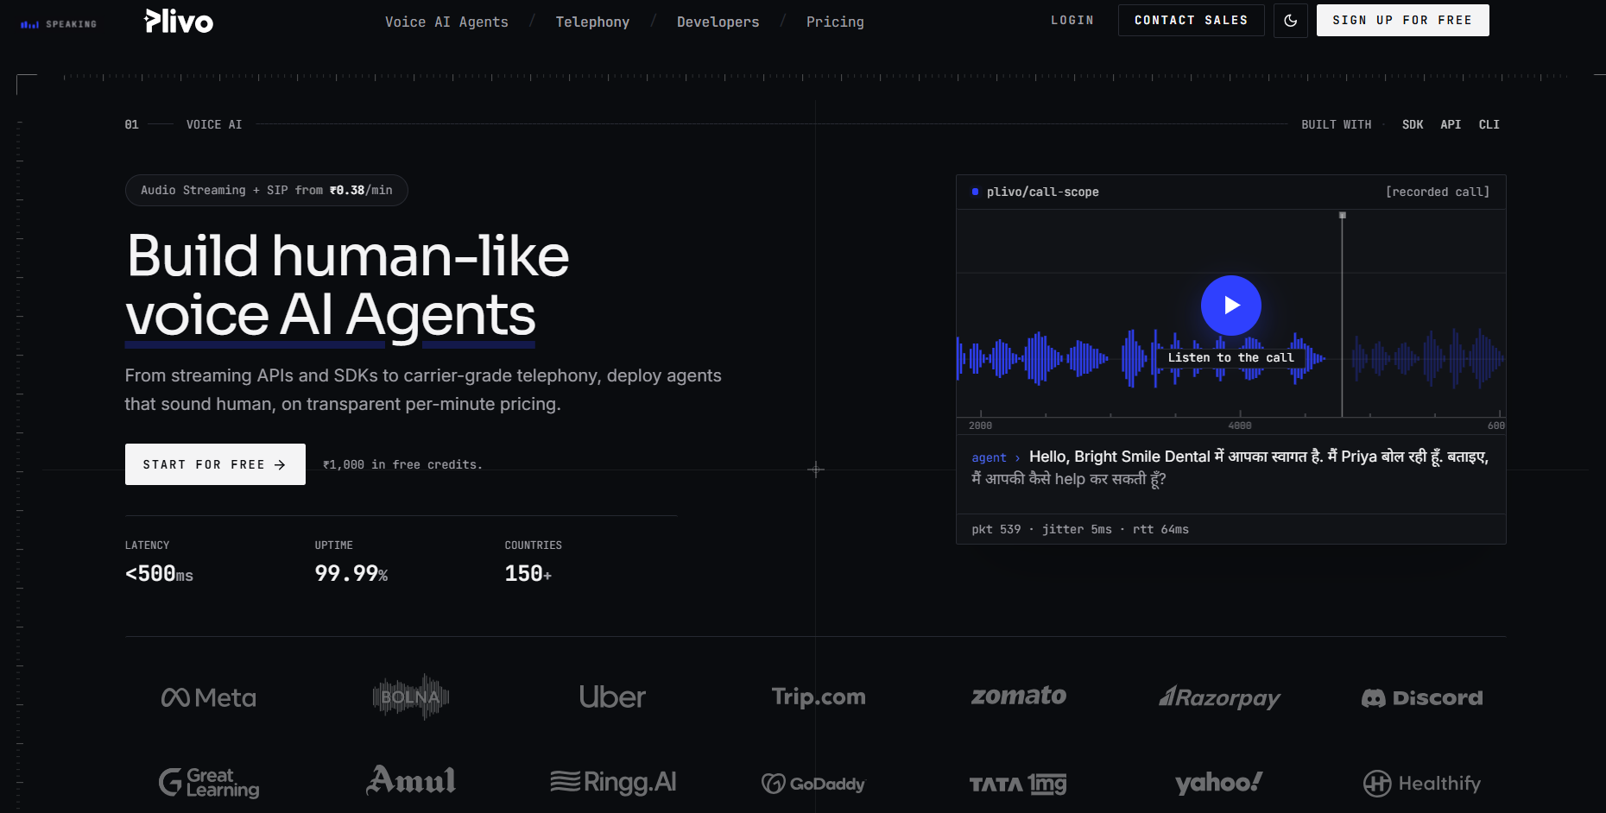
Task: Click Sign Up For Free button
Action: (1403, 21)
